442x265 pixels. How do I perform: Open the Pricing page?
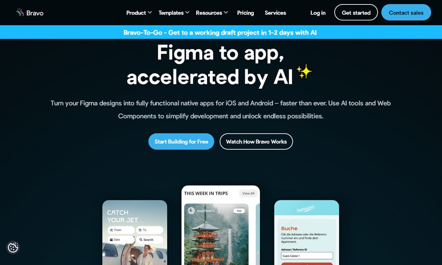(x=245, y=13)
